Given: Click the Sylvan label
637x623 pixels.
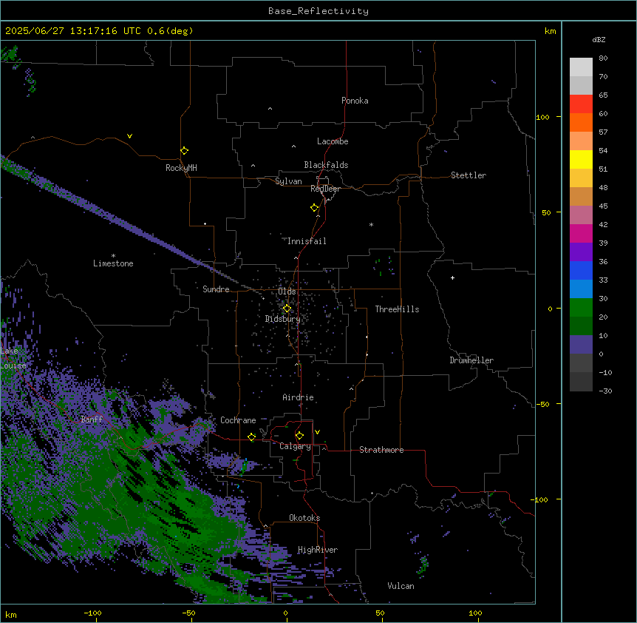Looking at the screenshot, I should click(288, 181).
